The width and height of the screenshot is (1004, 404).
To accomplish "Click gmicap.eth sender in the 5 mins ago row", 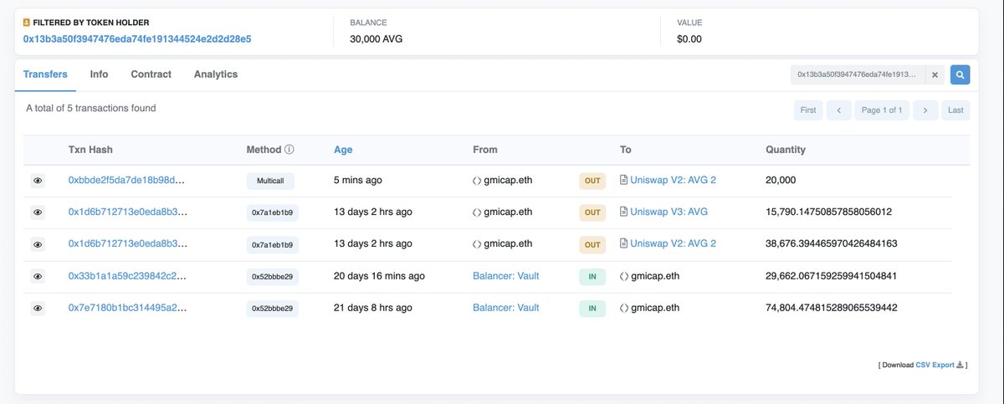I will 508,180.
